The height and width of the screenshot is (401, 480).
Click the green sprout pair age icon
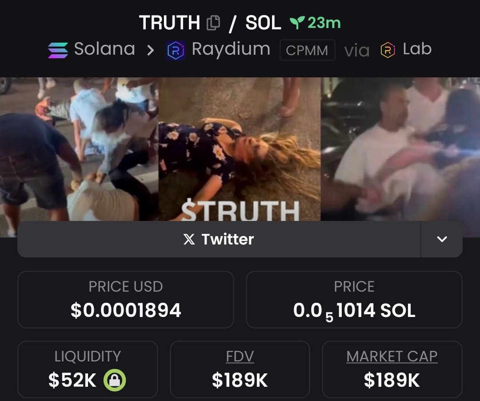297,23
